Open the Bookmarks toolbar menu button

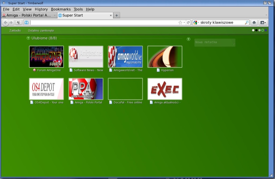263,23
